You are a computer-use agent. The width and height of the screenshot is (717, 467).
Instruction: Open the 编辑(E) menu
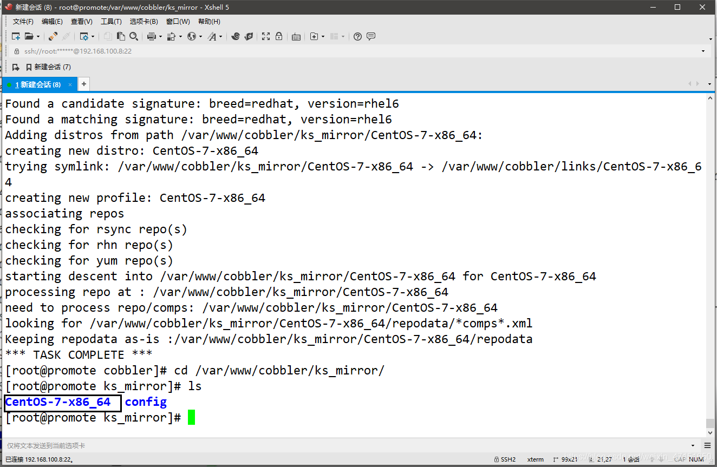pos(52,22)
